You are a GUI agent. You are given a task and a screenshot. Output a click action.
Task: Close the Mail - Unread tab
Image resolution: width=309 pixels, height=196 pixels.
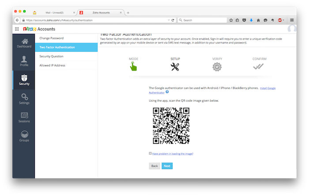[74, 13]
